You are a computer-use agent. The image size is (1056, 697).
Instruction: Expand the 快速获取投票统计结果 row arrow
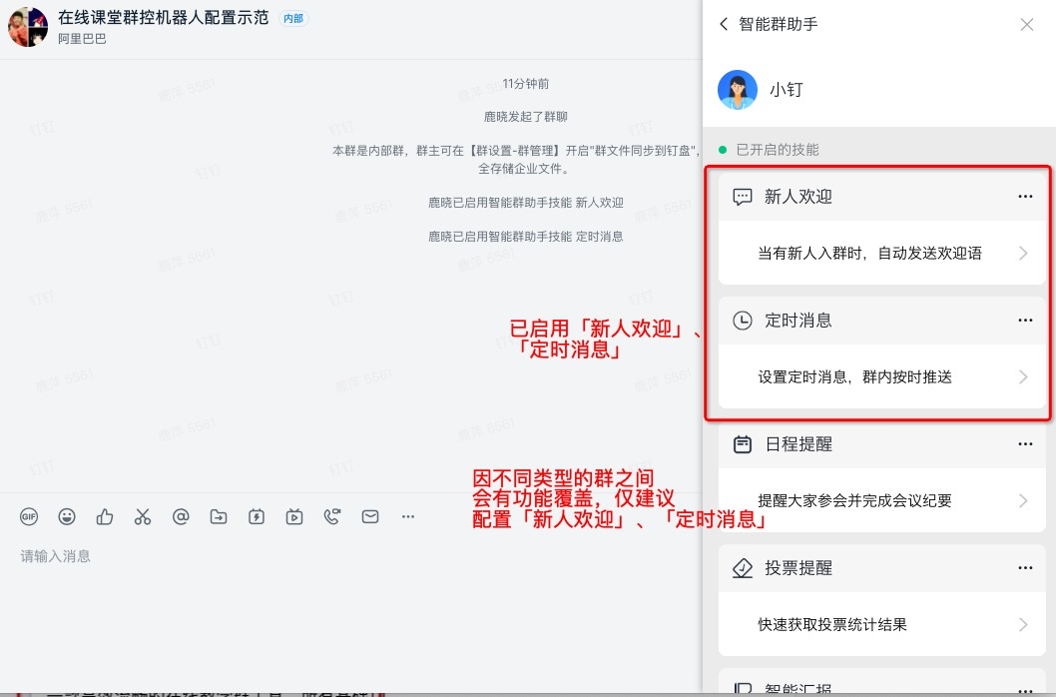[1024, 625]
